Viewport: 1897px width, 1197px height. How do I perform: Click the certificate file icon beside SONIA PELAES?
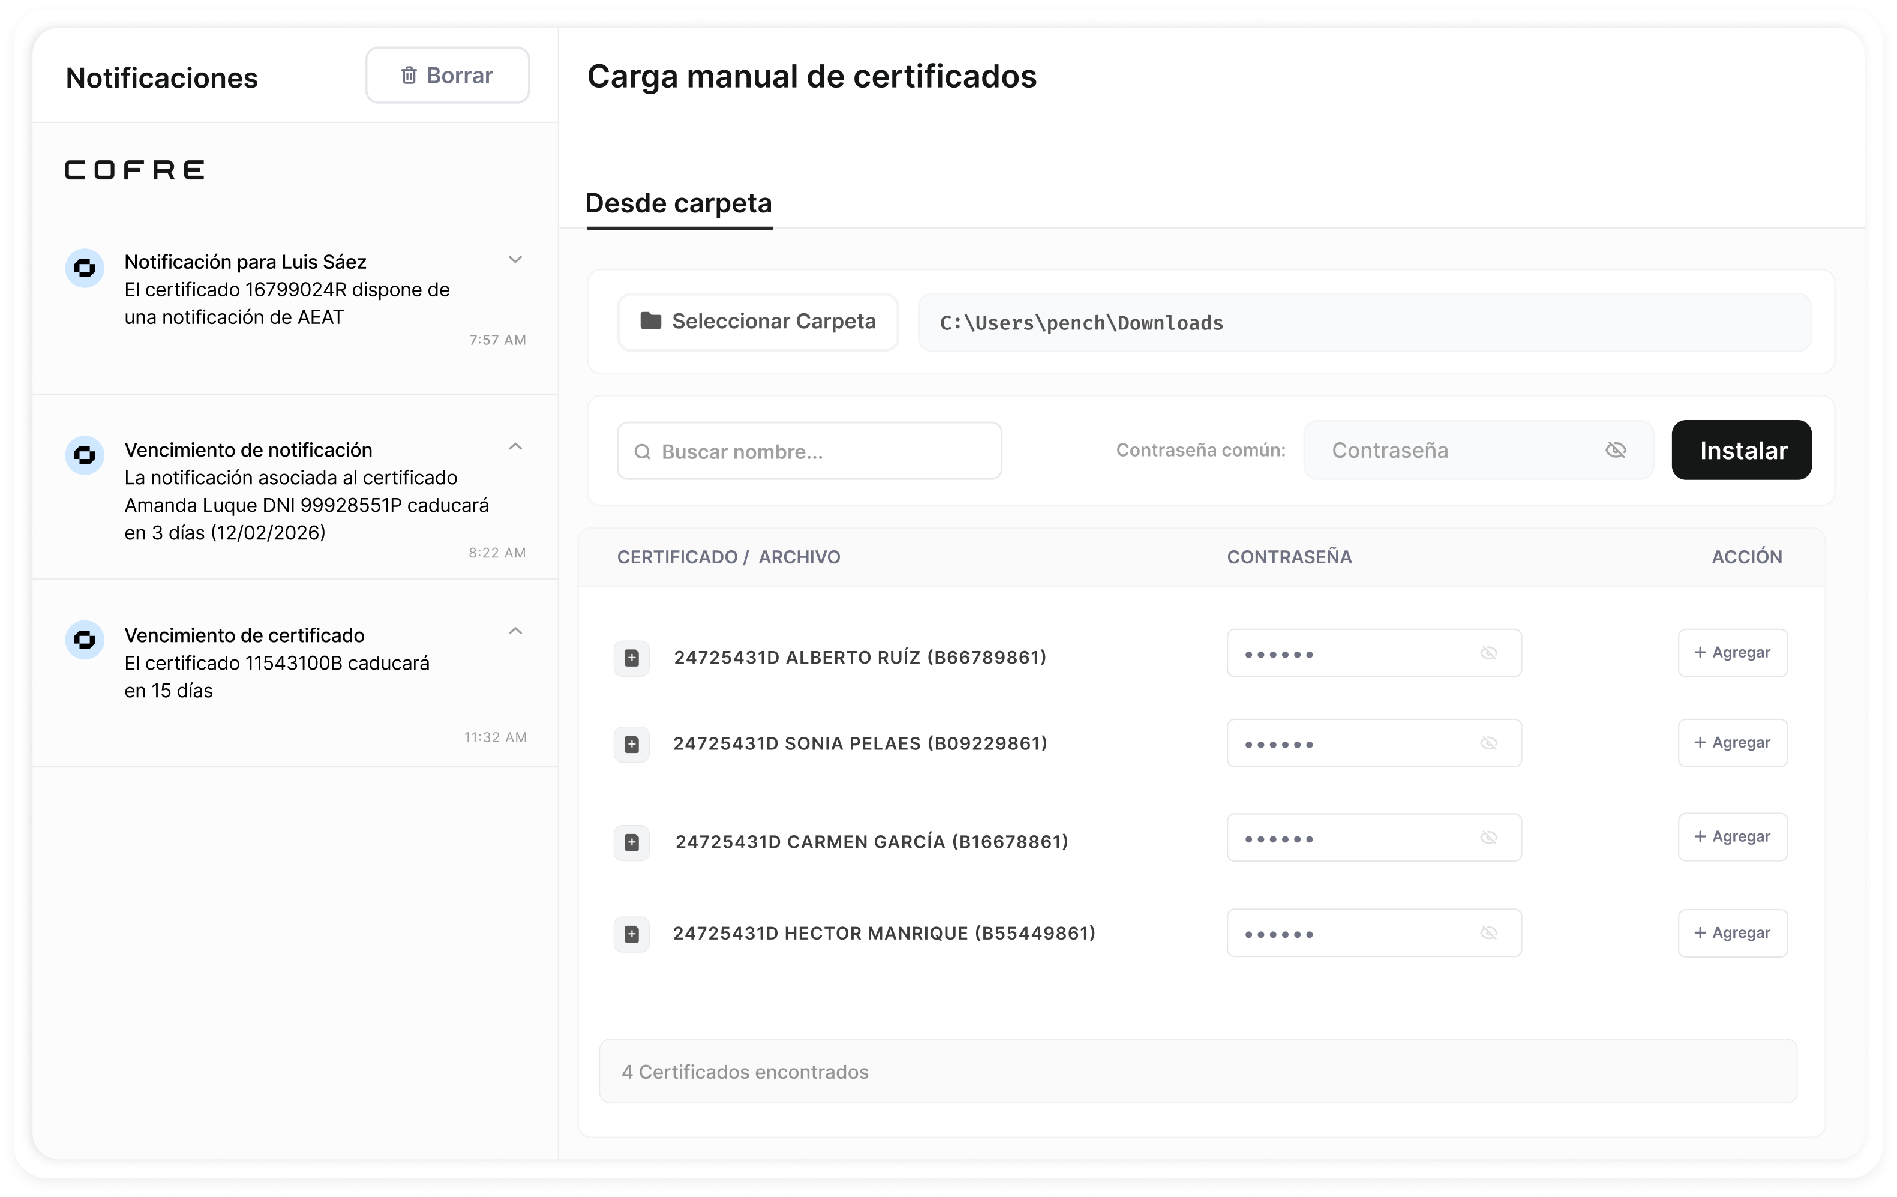631,745
